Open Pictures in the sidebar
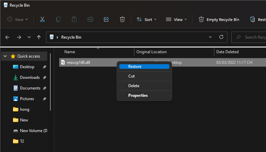This screenshot has width=266, height=152. pyautogui.click(x=27, y=99)
